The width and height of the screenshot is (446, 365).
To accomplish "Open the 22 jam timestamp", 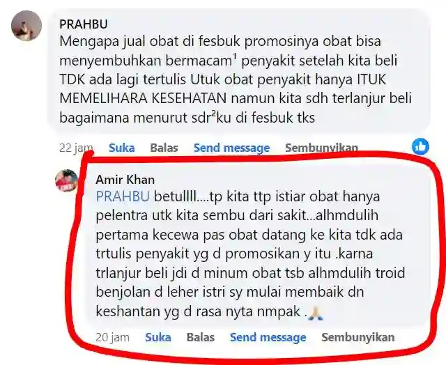I will click(76, 148).
